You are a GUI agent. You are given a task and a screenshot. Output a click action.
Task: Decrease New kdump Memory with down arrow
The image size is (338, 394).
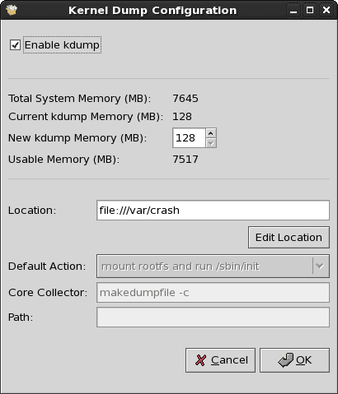click(x=211, y=143)
